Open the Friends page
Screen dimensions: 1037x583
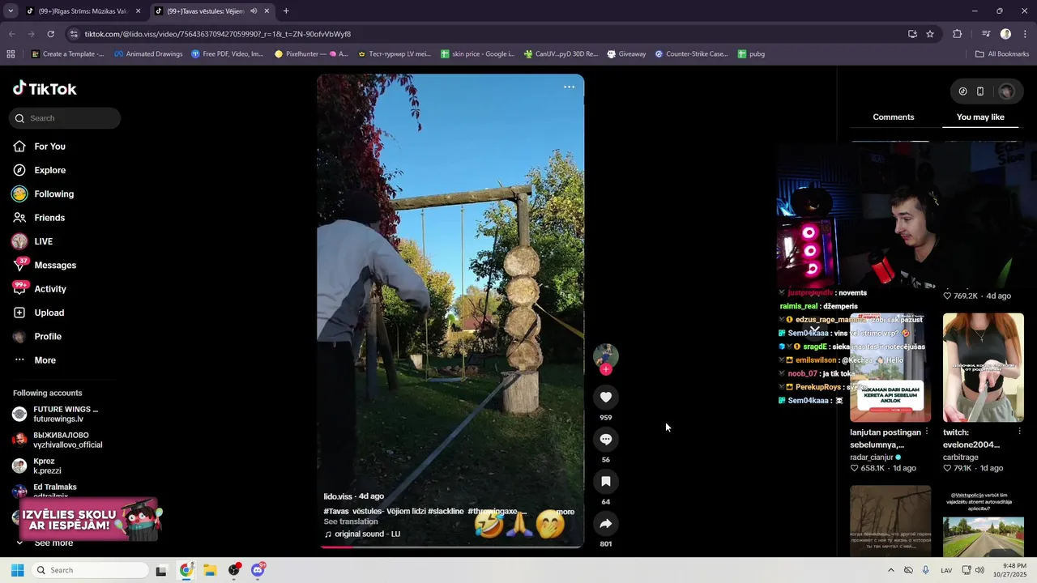click(49, 218)
